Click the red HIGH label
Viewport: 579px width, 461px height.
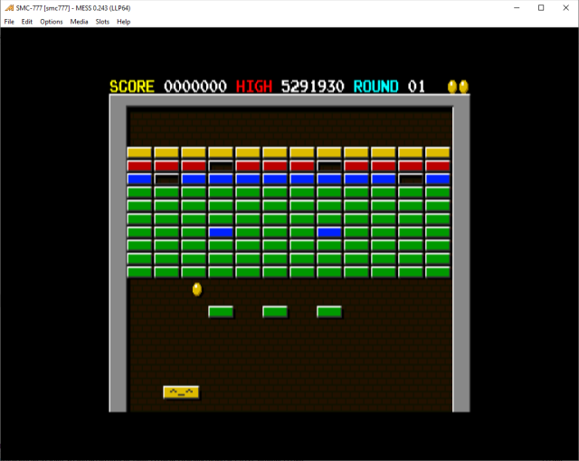click(254, 87)
